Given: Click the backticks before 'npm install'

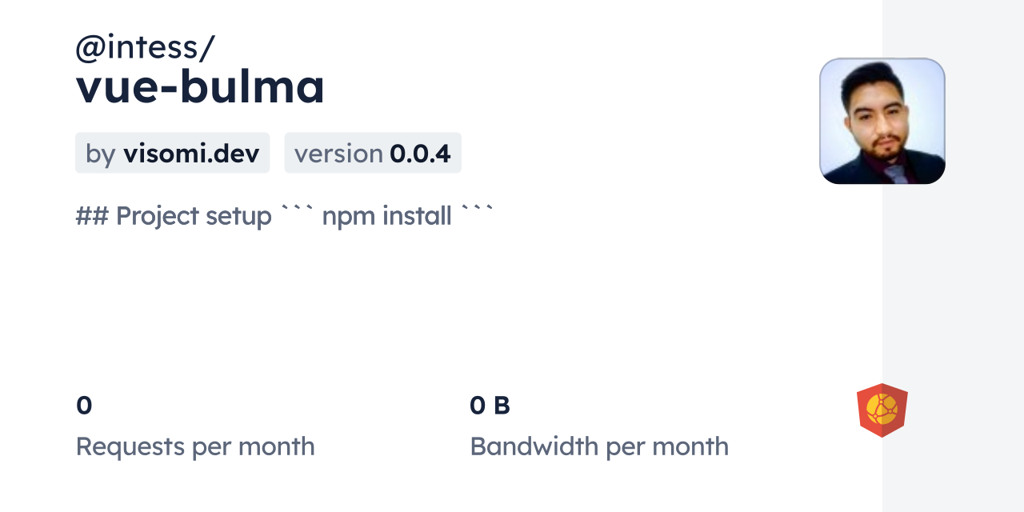Looking at the screenshot, I should click(x=297, y=211).
